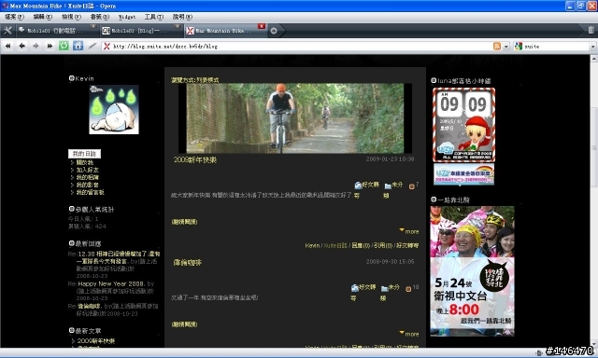Open the 關於我 sidebar link
Image resolution: width=598 pixels, height=358 pixels.
tap(85, 162)
